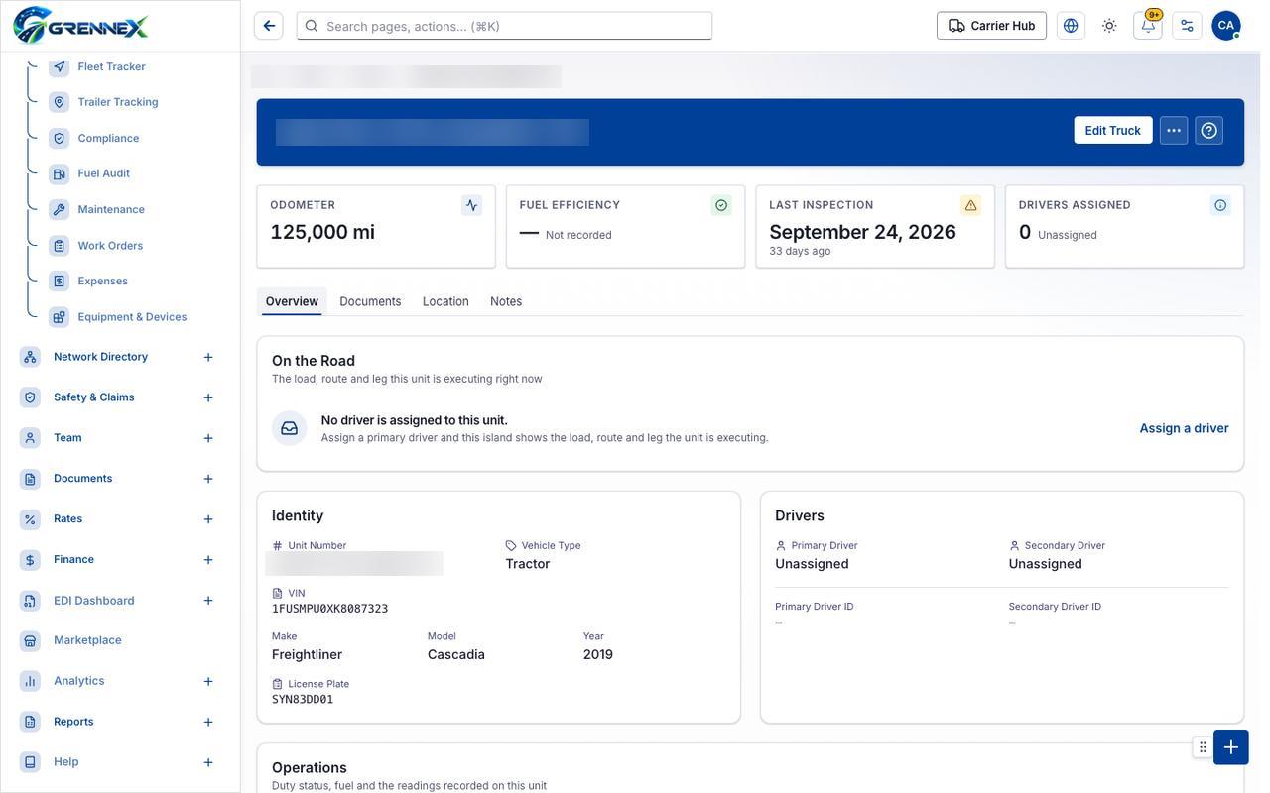Open the Location tab

click(x=445, y=301)
